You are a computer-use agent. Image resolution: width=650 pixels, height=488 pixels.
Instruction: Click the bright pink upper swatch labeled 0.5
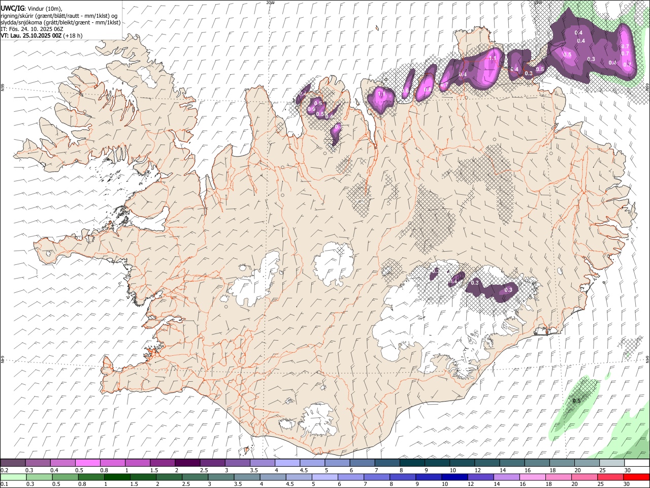[x=88, y=463]
